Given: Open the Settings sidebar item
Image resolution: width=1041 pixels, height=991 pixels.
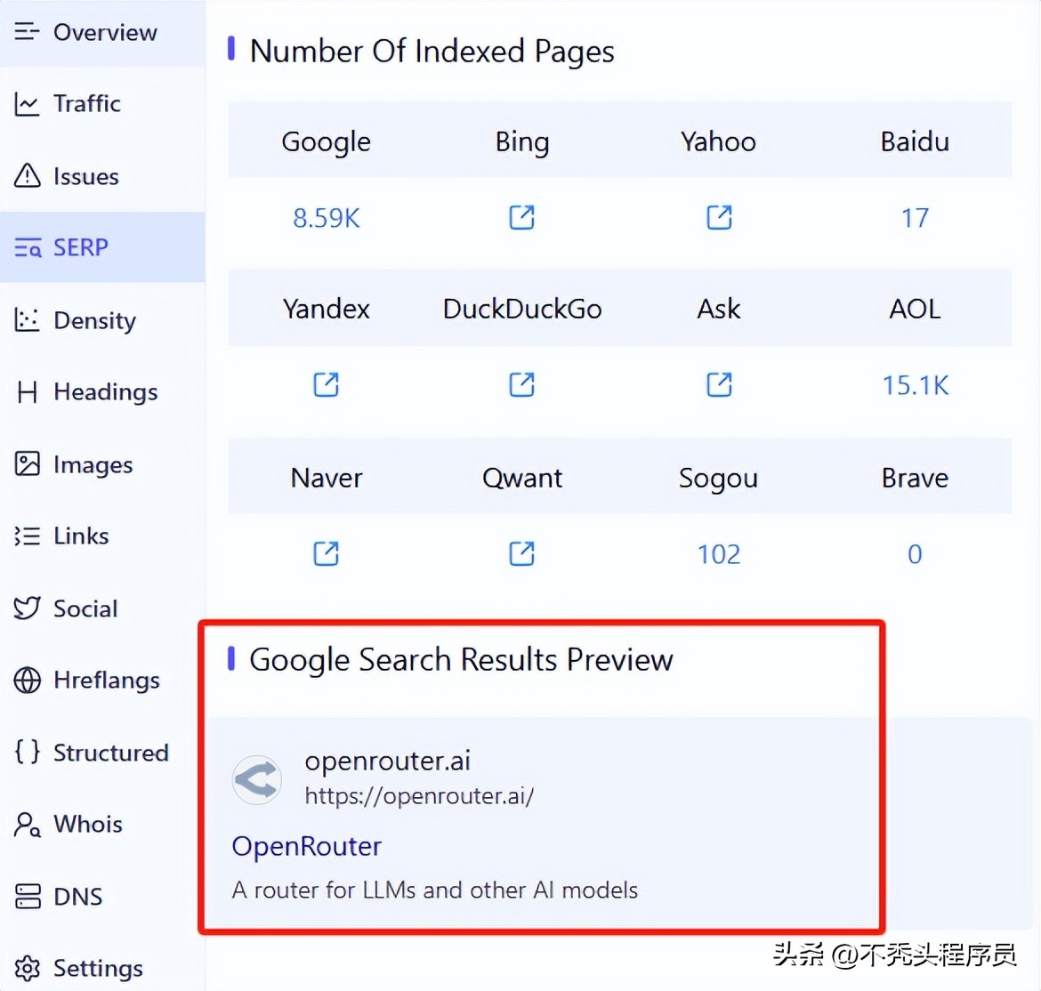Looking at the screenshot, I should 97,968.
